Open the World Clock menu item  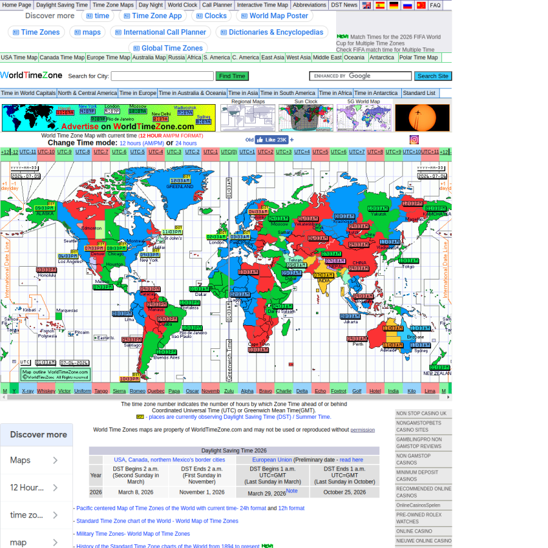(183, 5)
